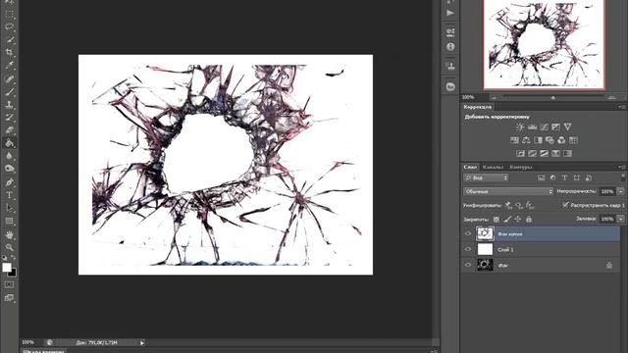Open the blend mode dropdown 'Обычные'
Viewport: 628px width, 353px height.
508,192
